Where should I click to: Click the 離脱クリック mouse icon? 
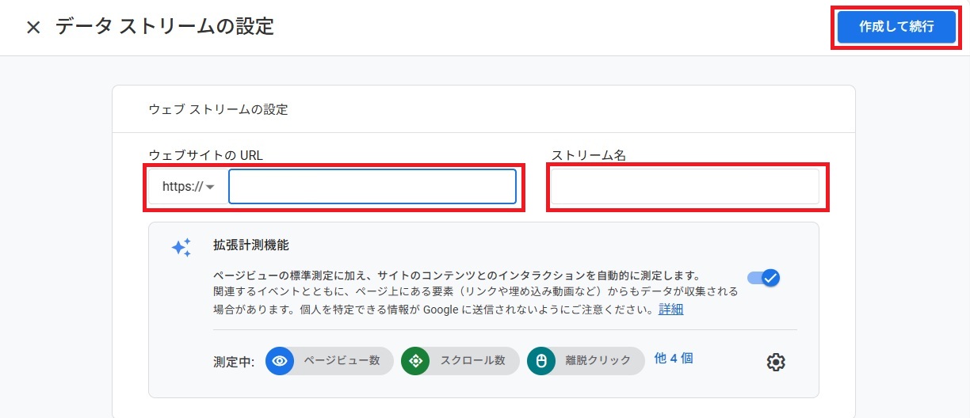tap(541, 361)
